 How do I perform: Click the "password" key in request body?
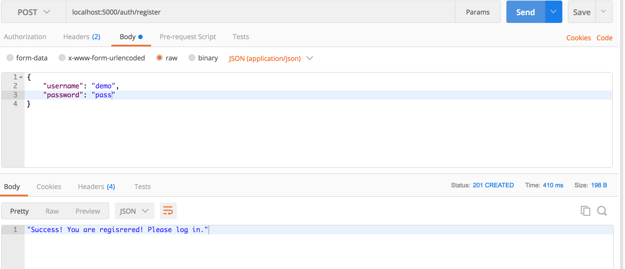point(63,95)
